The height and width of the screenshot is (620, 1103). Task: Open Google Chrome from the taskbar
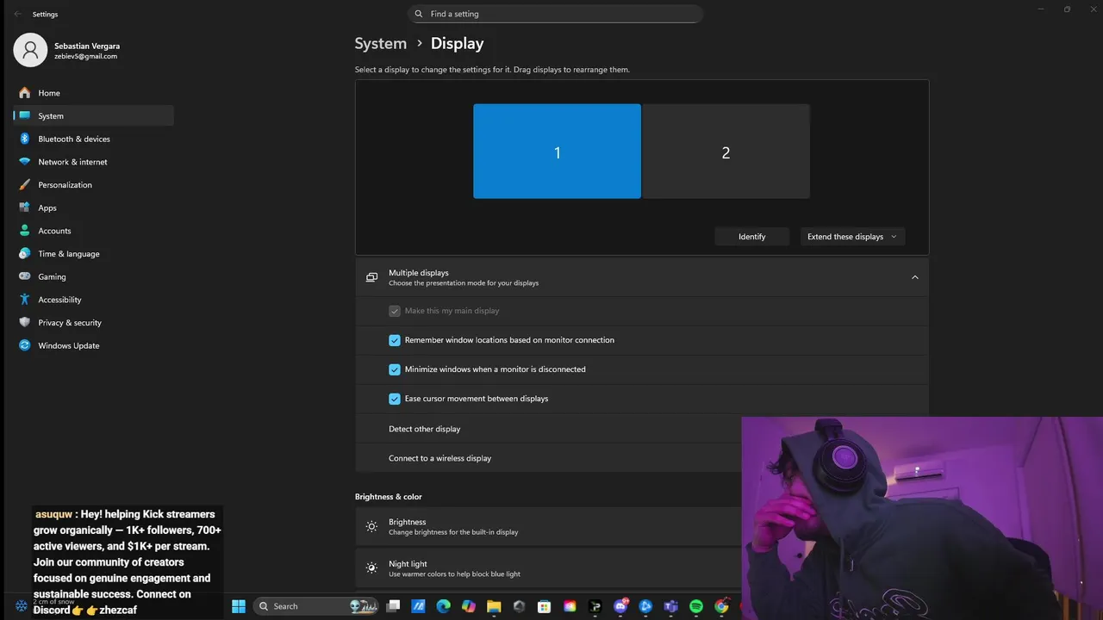[721, 606]
